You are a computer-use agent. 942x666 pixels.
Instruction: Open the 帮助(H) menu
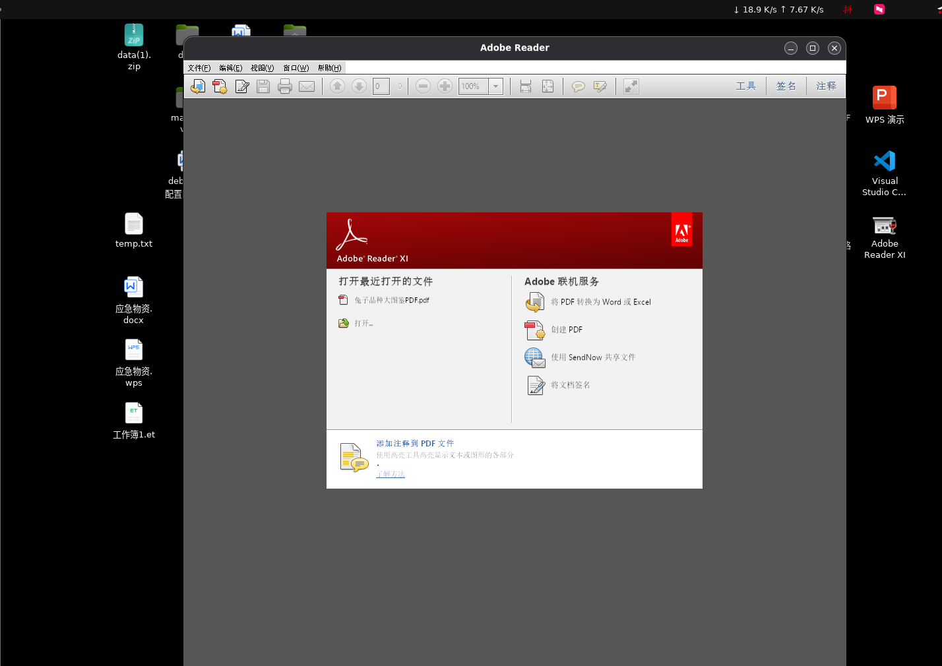point(330,68)
